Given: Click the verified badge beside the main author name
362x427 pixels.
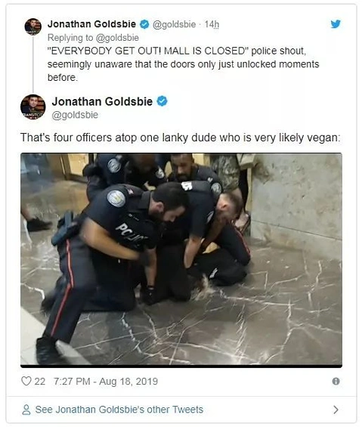Looking at the screenshot, I should (x=162, y=101).
